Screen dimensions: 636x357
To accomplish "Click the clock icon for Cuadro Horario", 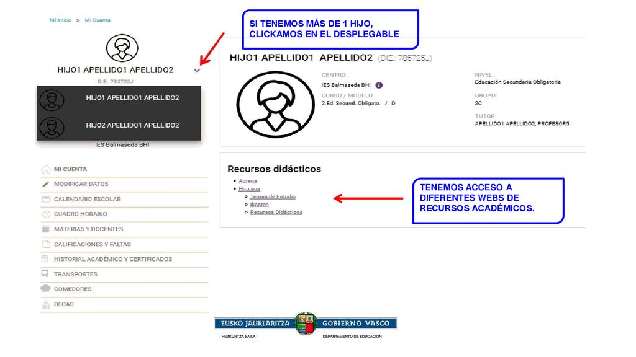I will coord(46,214).
